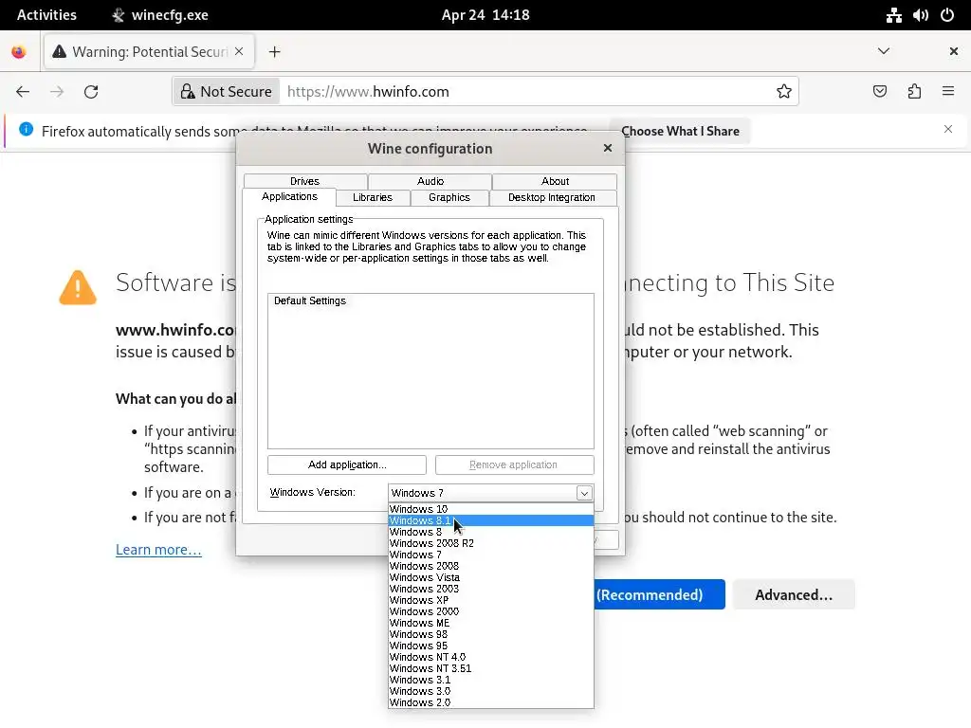Choose Windows 95 from the list
Viewport: 971px width, 728px height.
coord(490,646)
